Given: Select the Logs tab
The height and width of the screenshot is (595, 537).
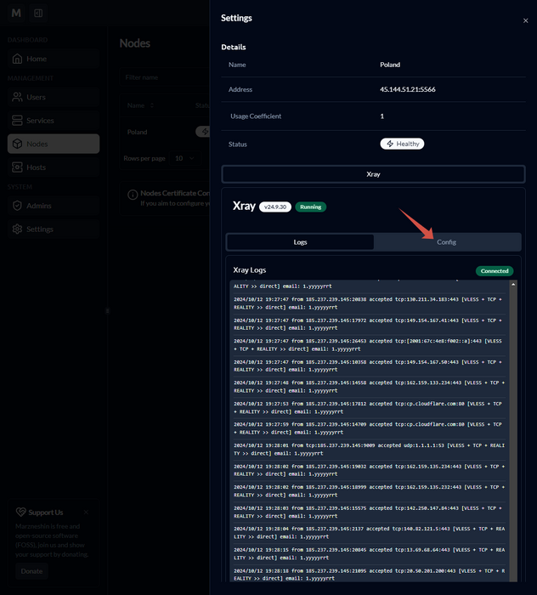Looking at the screenshot, I should [x=300, y=242].
